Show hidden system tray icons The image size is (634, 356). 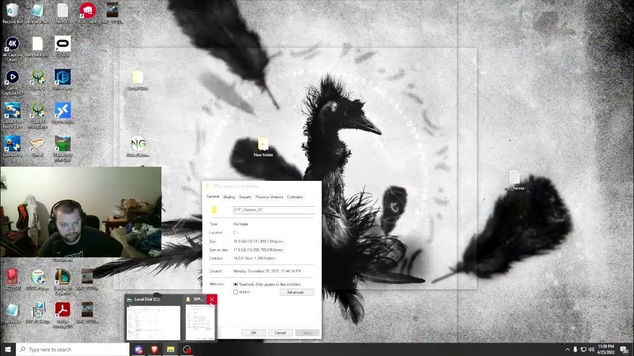coord(567,350)
